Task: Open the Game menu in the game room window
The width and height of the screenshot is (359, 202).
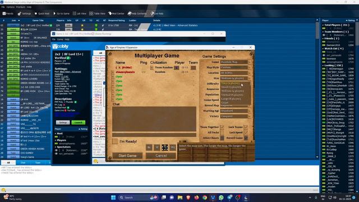Action: pos(60,39)
